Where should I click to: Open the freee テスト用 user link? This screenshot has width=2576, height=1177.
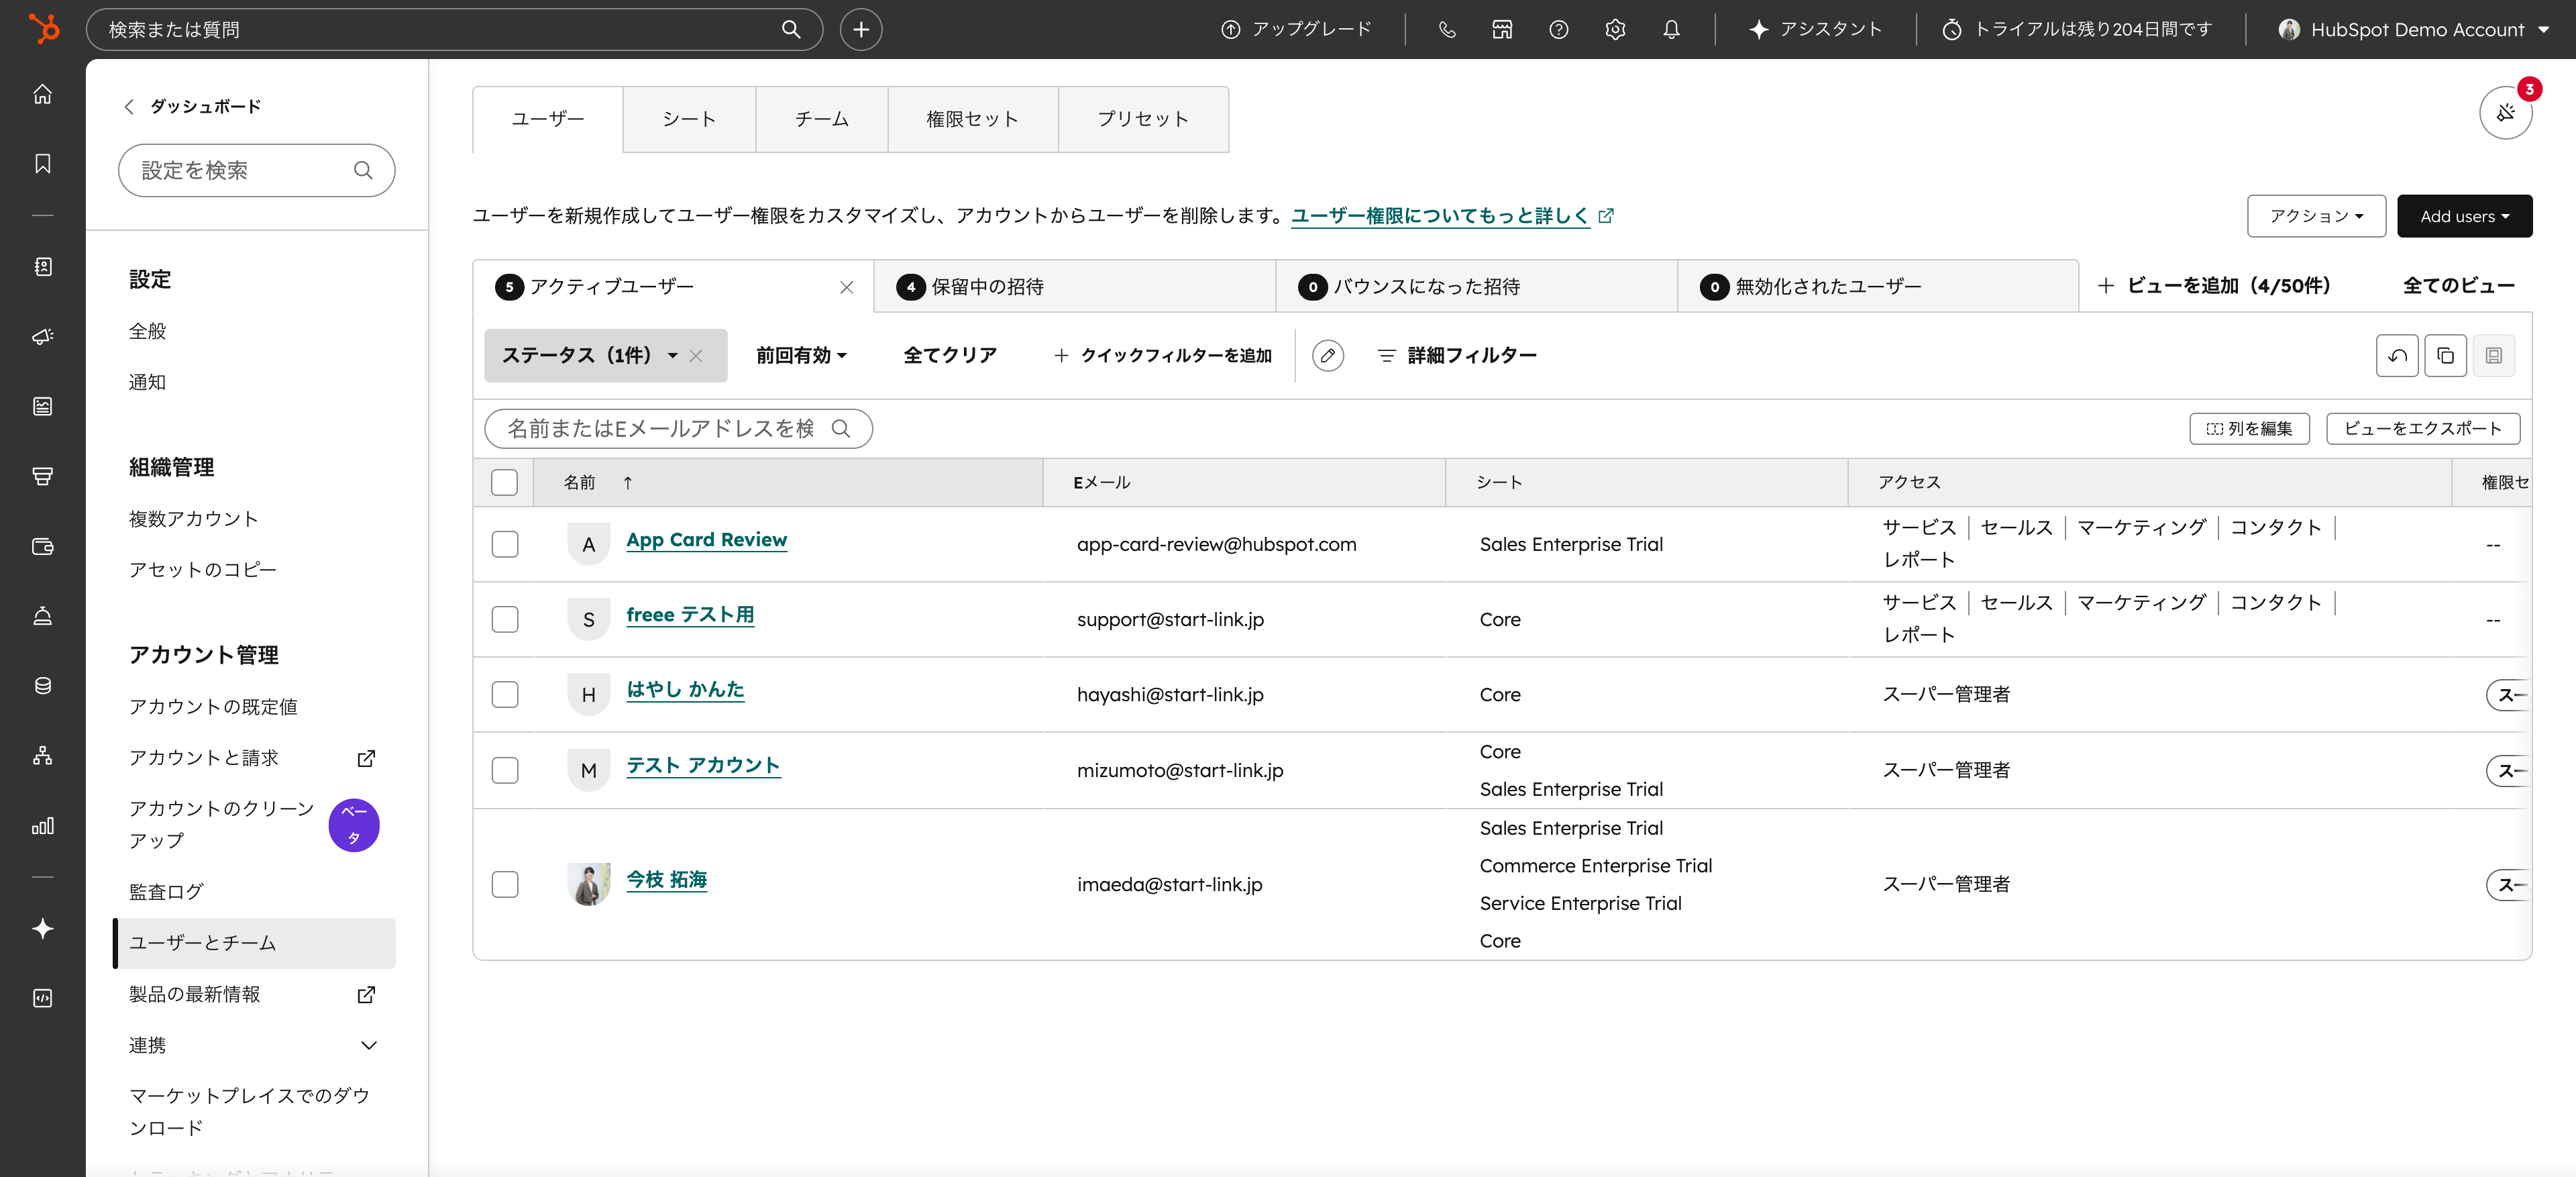(x=689, y=615)
